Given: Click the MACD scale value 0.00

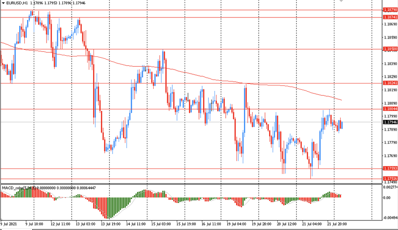Looking at the screenshot, I should click(x=387, y=197).
